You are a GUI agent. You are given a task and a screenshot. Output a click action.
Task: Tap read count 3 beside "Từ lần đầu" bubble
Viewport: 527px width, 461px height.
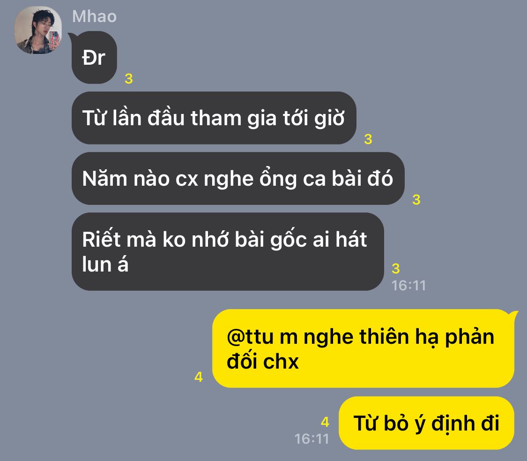[368, 139]
